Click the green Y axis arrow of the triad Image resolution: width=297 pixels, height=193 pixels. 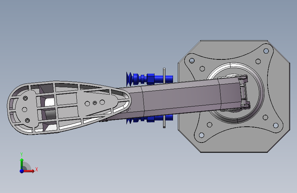pos(22,164)
